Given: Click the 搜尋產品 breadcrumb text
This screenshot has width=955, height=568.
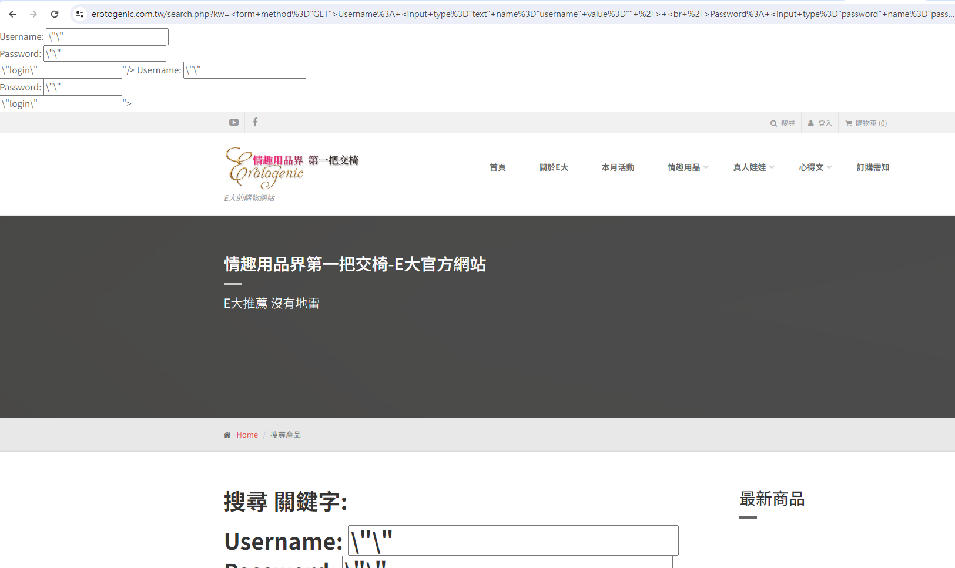Looking at the screenshot, I should (286, 435).
